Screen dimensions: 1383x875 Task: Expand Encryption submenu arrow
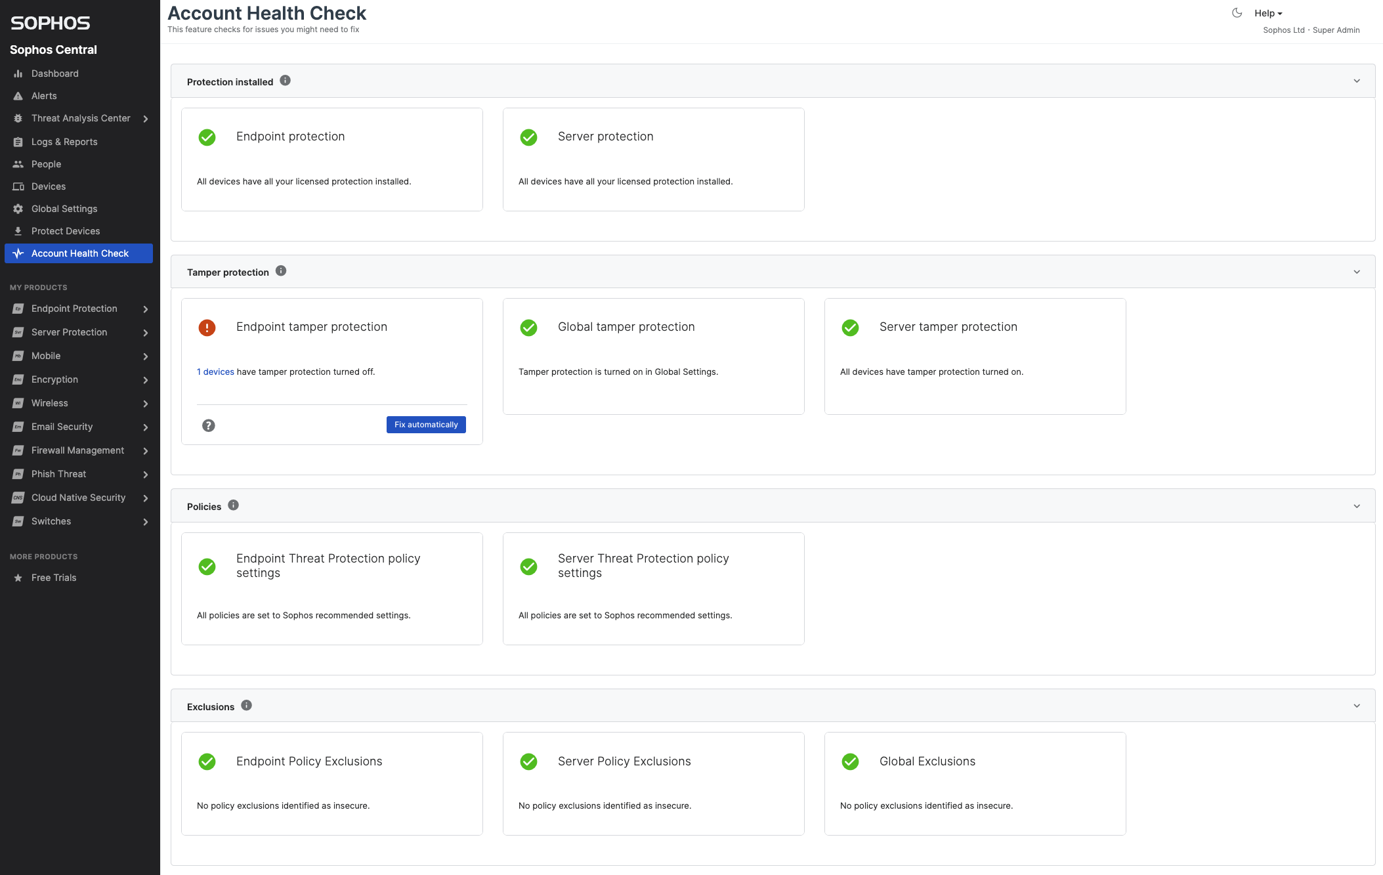point(146,380)
